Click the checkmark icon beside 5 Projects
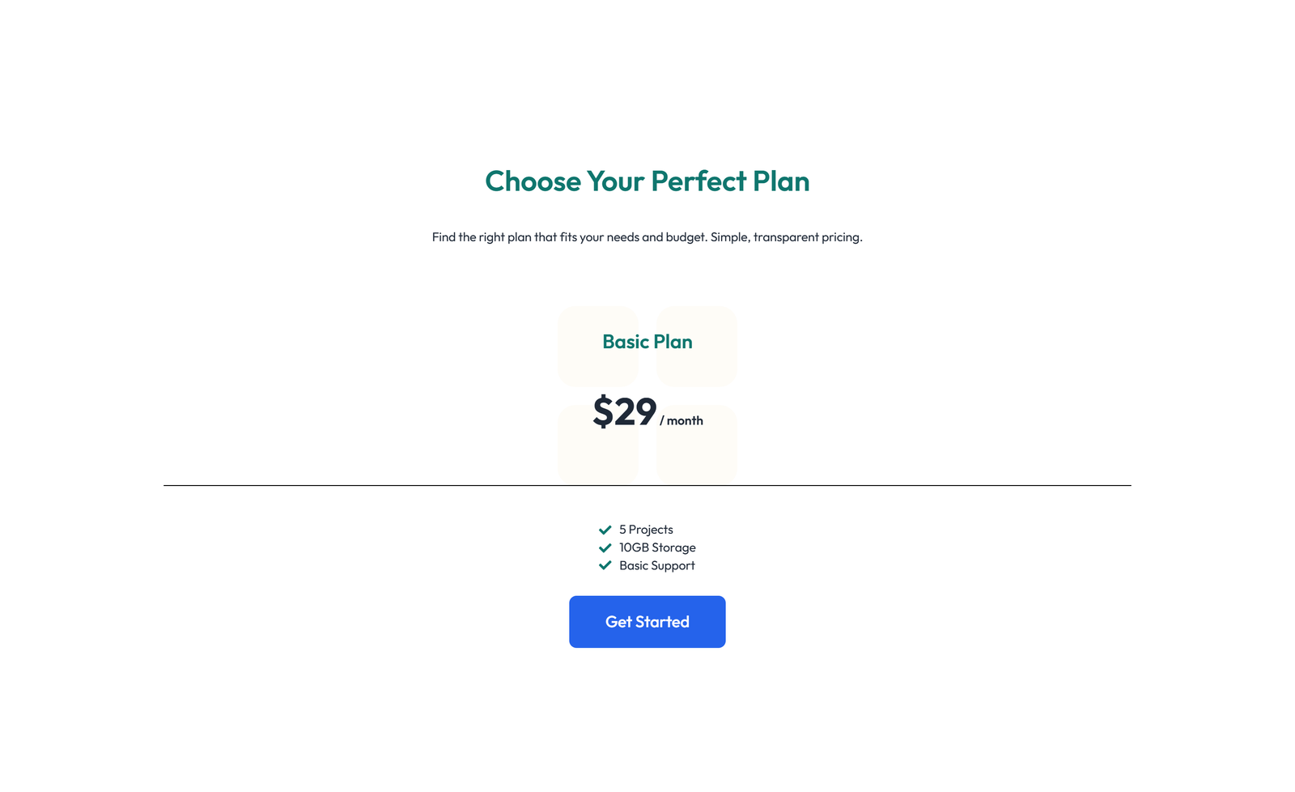Viewport: 1295px width, 792px height. 605,529
